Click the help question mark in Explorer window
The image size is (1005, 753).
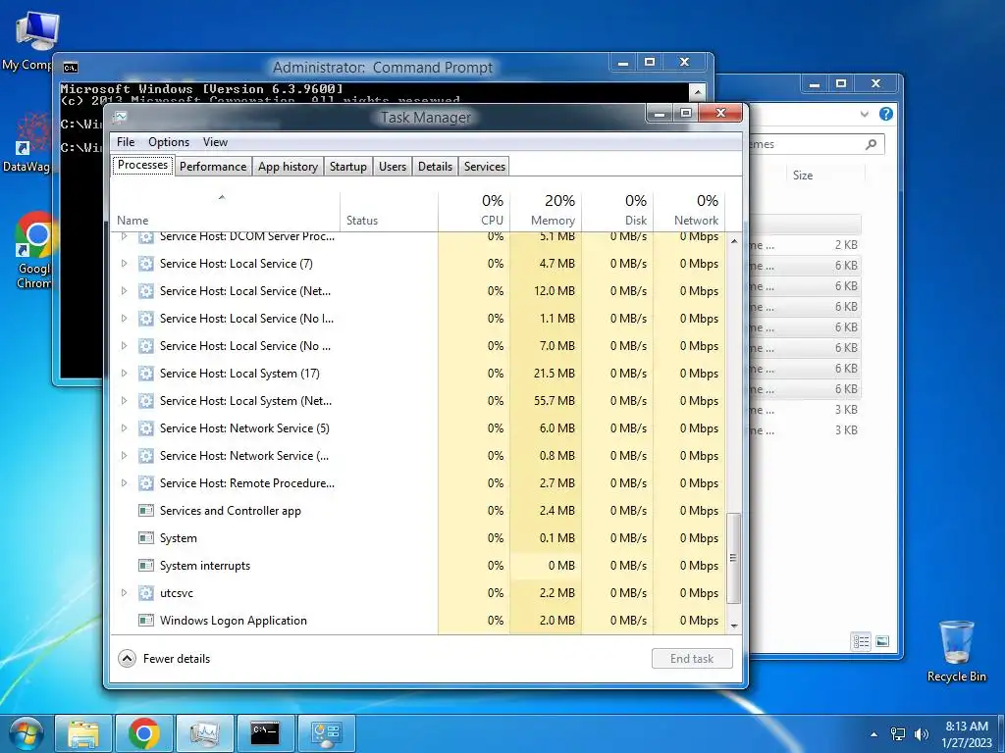coord(886,114)
